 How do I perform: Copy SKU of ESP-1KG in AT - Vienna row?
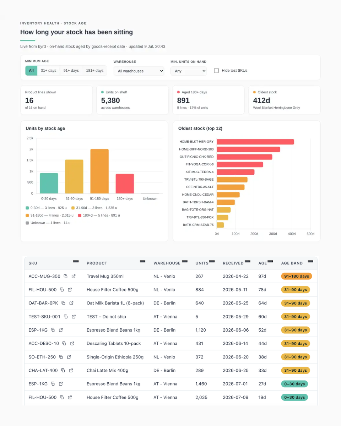point(53,384)
